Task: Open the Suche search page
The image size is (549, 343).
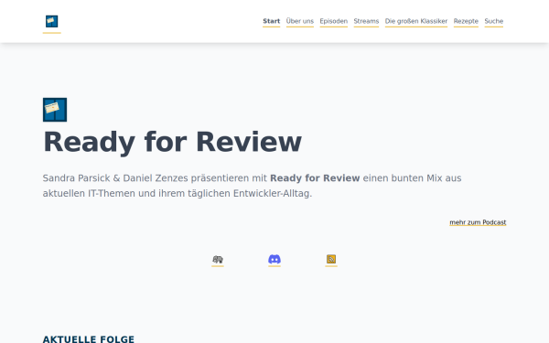Action: (494, 21)
